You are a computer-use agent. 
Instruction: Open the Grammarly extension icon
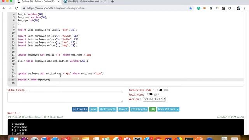point(198,8)
